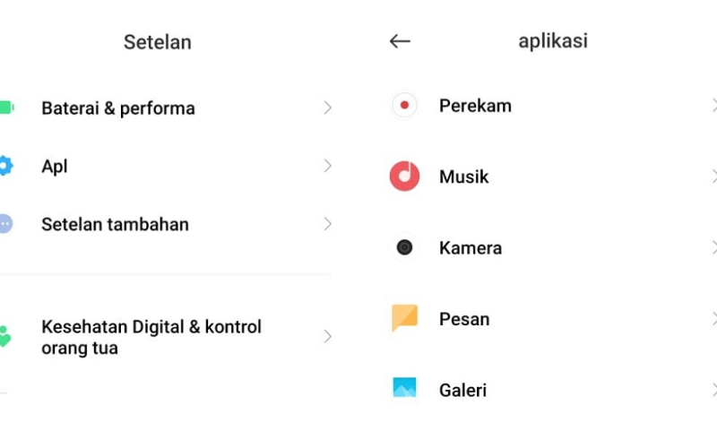Tap the black Kamera lens icon
This screenshot has height=448, width=717.
404,247
